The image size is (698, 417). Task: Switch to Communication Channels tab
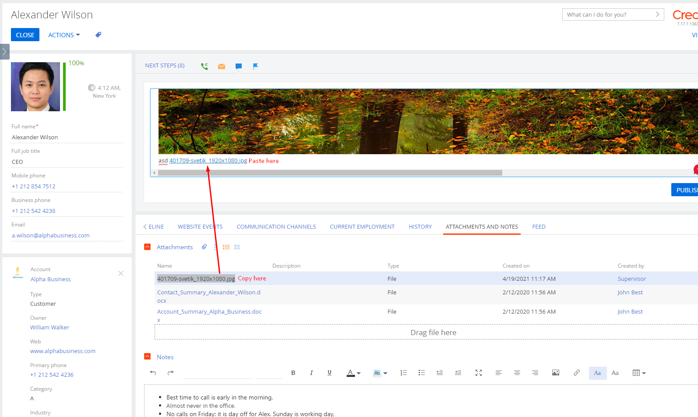pyautogui.click(x=276, y=227)
